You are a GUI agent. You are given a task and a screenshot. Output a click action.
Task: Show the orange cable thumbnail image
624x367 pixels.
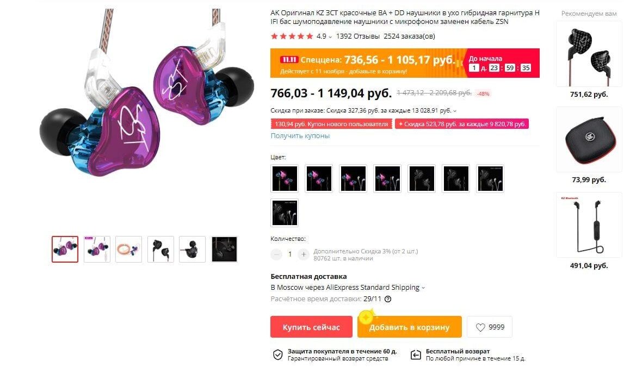[128, 250]
